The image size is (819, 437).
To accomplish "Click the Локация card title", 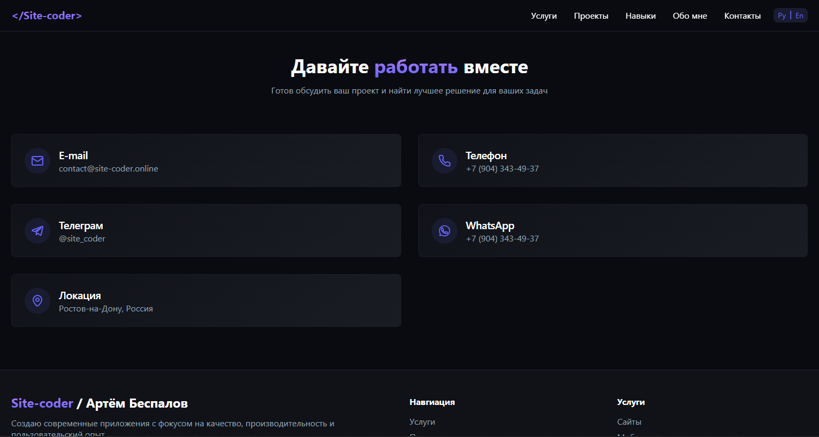I will coord(80,295).
